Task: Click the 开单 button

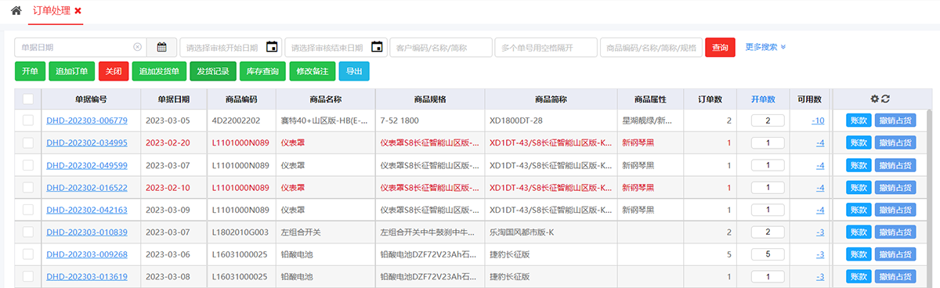Action: (30, 71)
